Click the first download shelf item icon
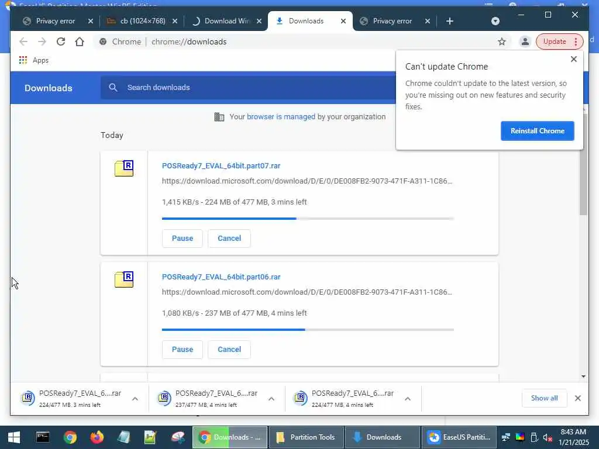Image resolution: width=599 pixels, height=449 pixels. click(x=28, y=398)
